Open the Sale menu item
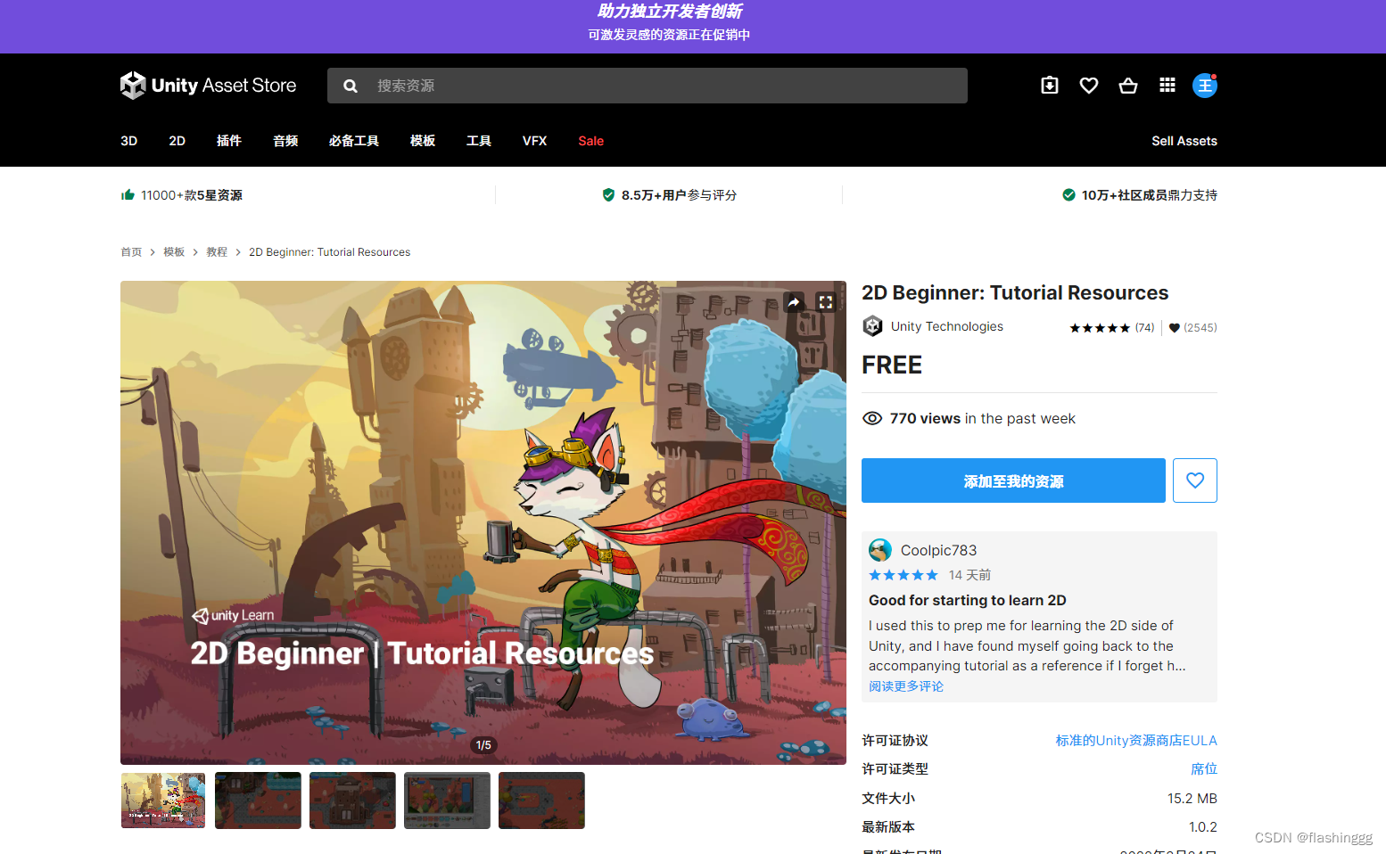This screenshot has width=1386, height=854. coord(591,141)
